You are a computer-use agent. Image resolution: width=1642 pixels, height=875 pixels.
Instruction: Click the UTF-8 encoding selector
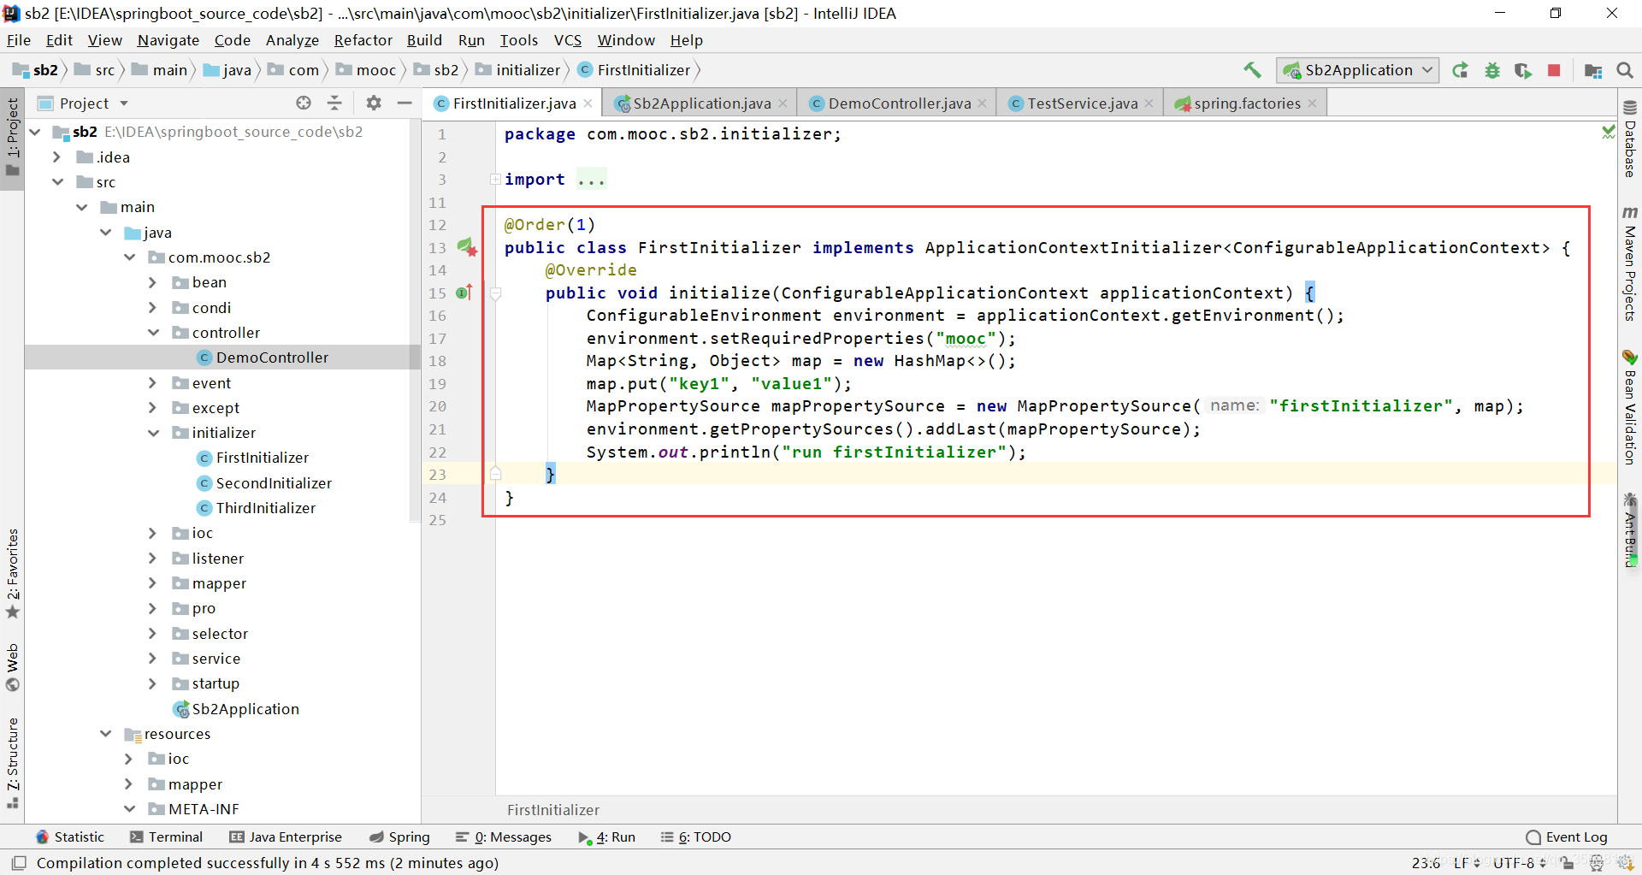click(x=1520, y=862)
